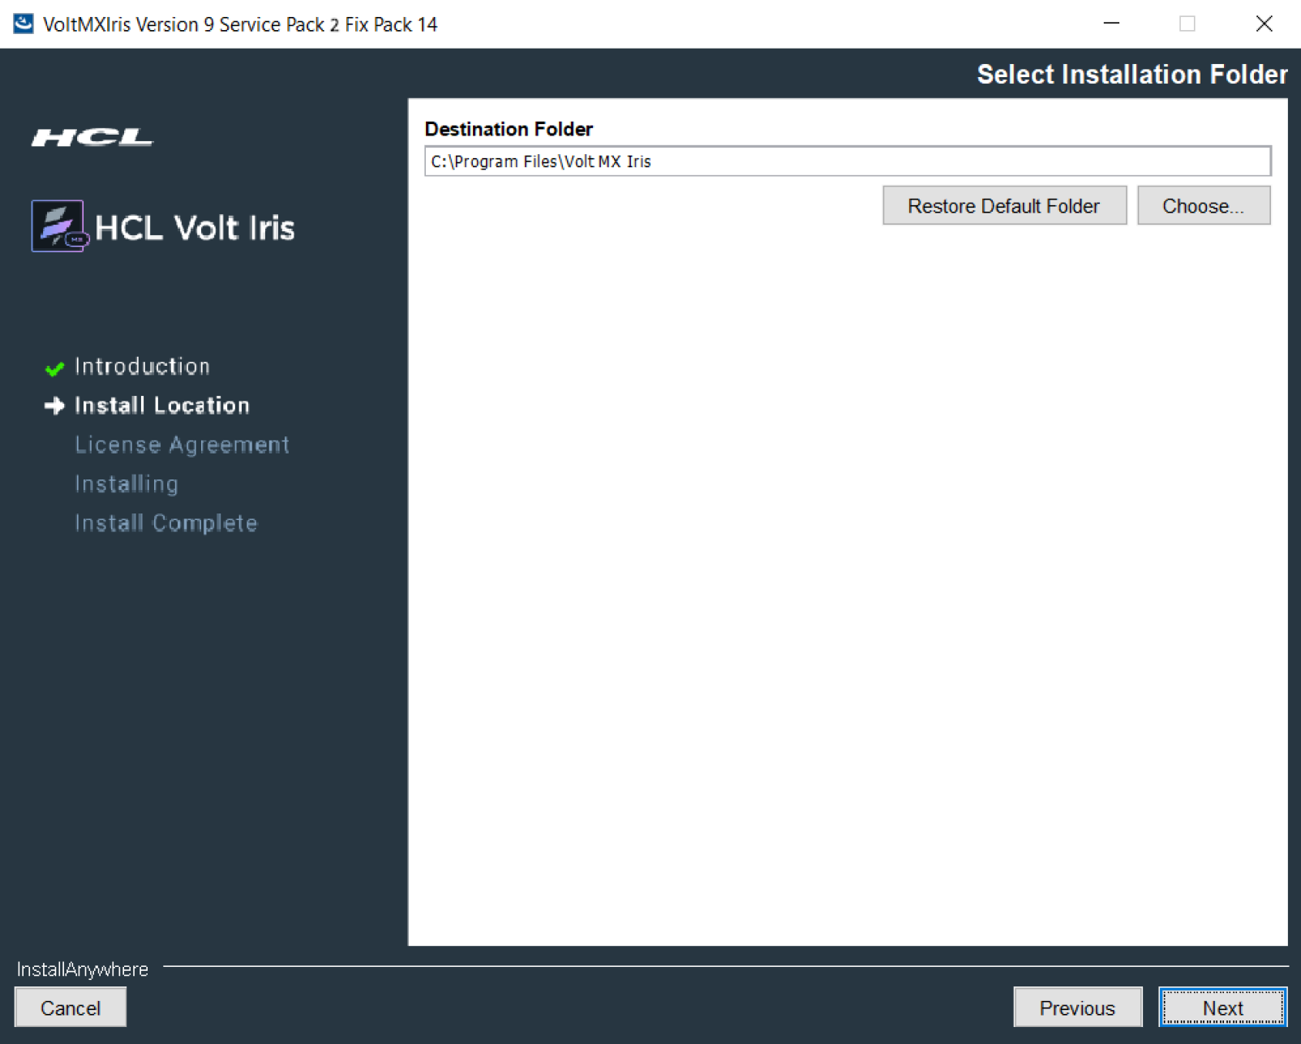The image size is (1301, 1044).
Task: Click the HCL logo
Action: [x=92, y=136]
